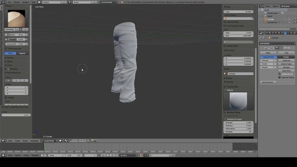Toggle Multires modifier viewport visibility
The height and width of the screenshot is (167, 297).
280,48
